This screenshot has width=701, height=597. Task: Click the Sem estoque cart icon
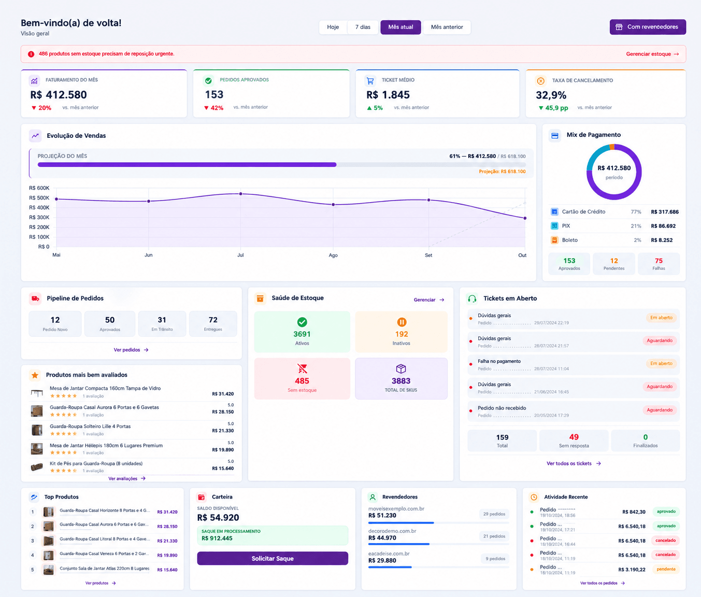tap(302, 368)
